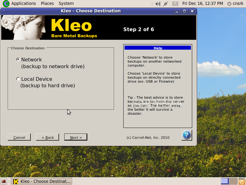Close the Kleo window
The height and width of the screenshot is (185, 246).
tap(192, 11)
